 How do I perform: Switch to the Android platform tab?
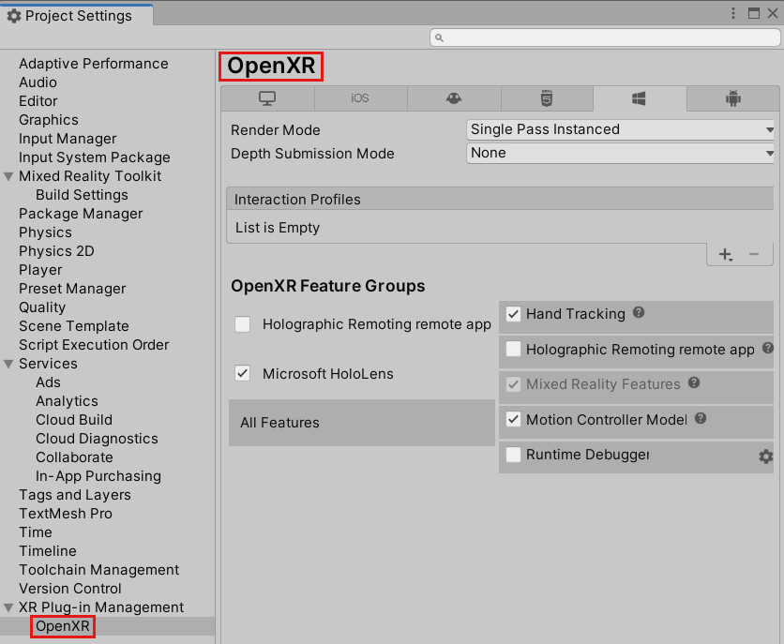click(733, 98)
